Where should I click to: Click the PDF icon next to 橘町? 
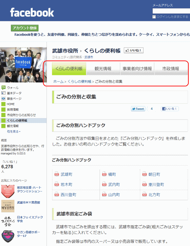pyautogui.click(x=104, y=174)
